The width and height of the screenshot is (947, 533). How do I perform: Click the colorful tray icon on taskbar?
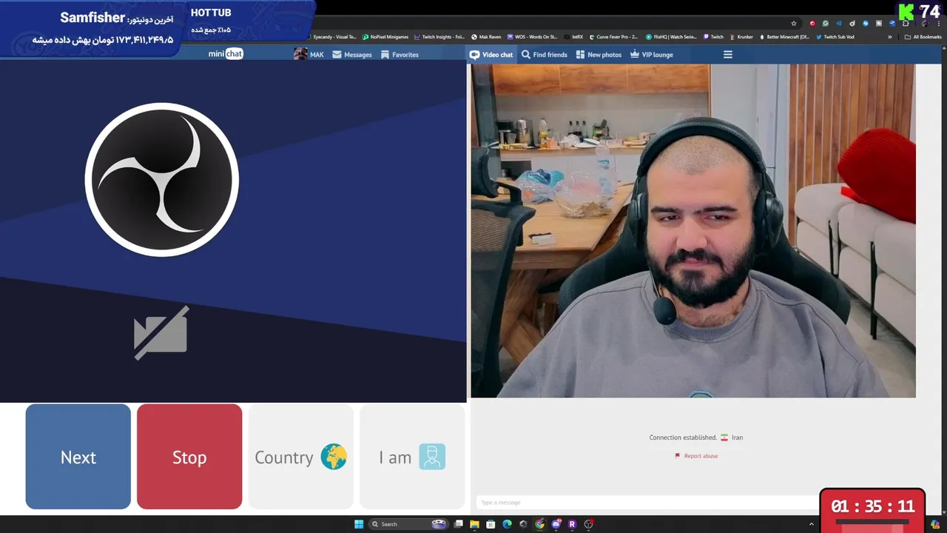point(936,524)
